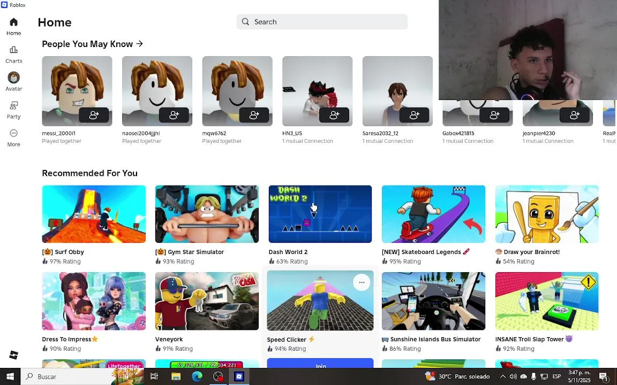
Task: Click the naosei2004jjjhl username
Action: point(141,133)
